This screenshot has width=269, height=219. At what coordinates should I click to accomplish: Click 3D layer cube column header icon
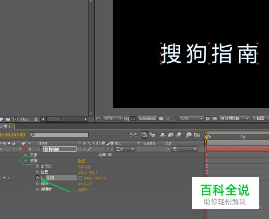(x=112, y=143)
